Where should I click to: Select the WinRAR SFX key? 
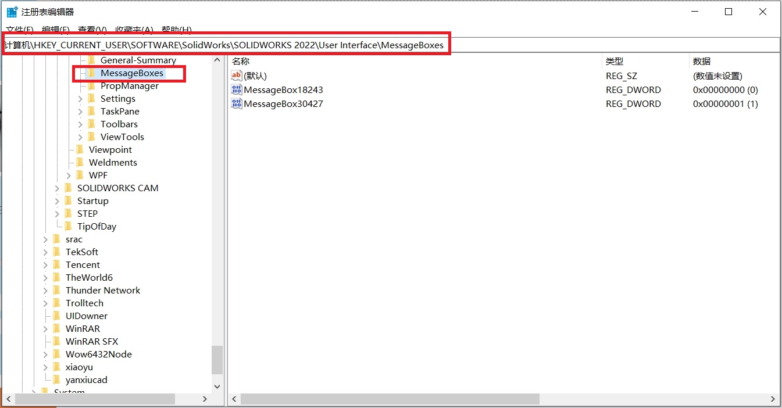pos(92,341)
